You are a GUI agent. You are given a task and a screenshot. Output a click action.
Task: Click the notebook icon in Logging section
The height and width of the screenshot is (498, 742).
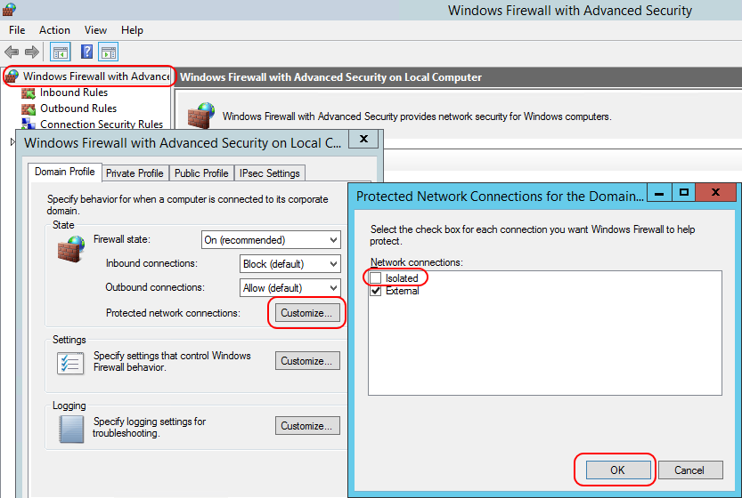71,430
